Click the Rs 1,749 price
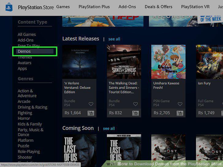Viewport: 223px width, 167px height. click(x=206, y=113)
